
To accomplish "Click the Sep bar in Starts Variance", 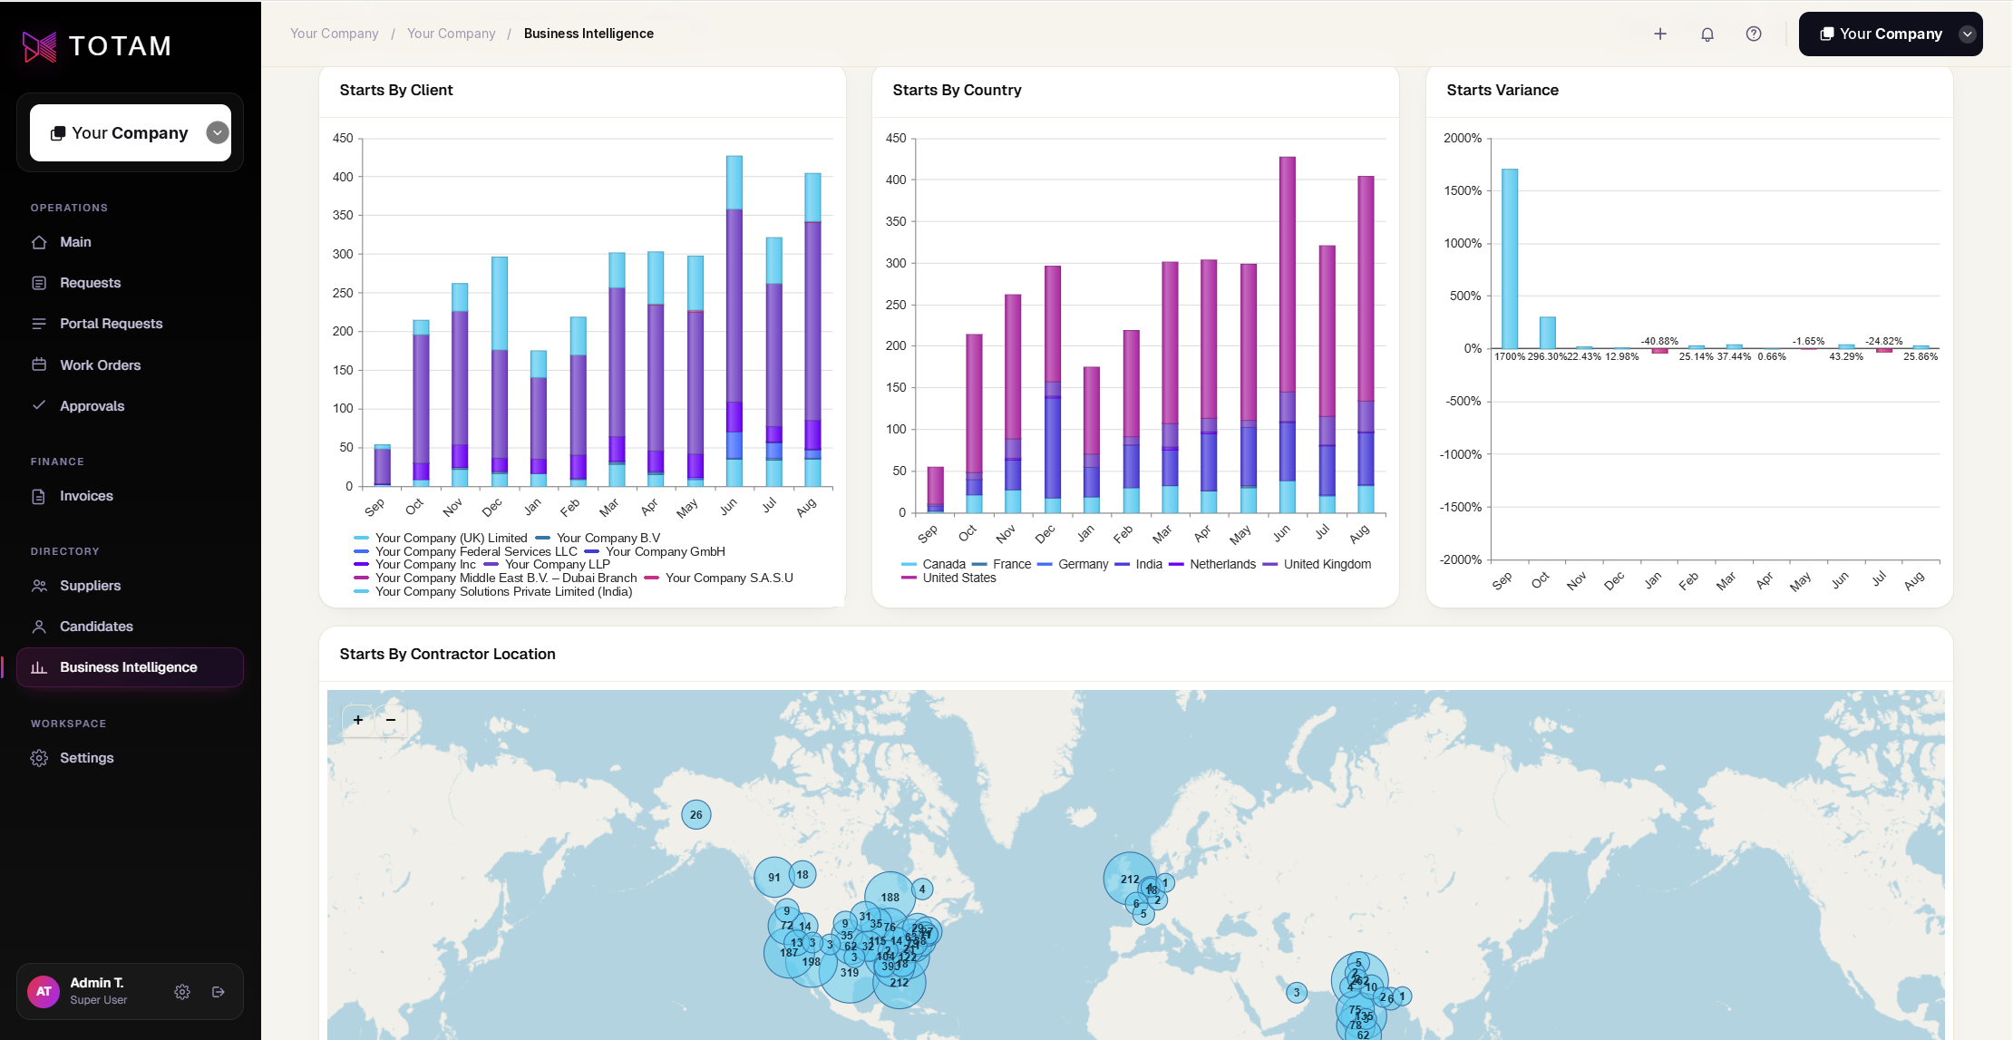I will [1510, 258].
